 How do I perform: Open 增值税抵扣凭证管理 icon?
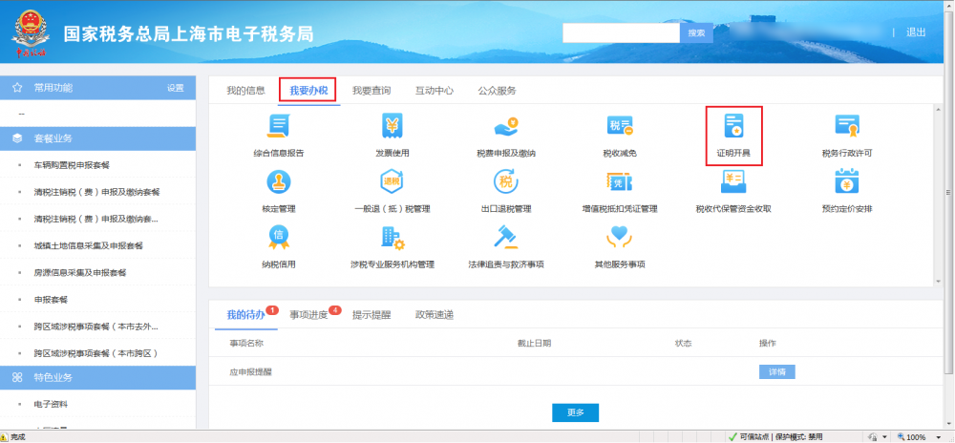pyautogui.click(x=620, y=182)
